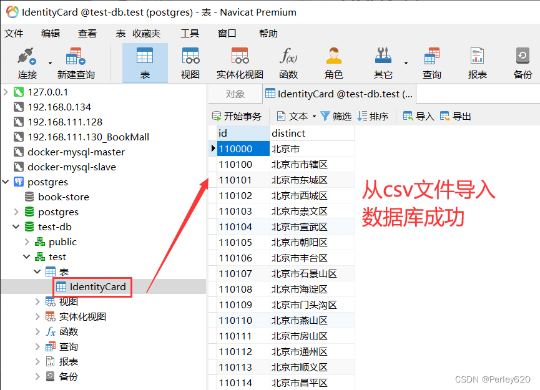Open the 窗口 menu

[227, 34]
